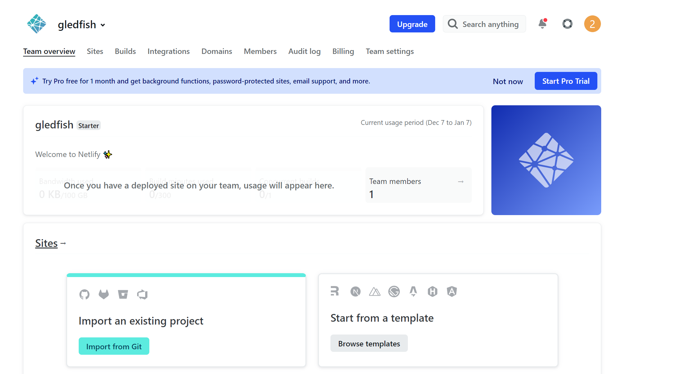Focus the Search anything field
Image resolution: width=686 pixels, height=374 pixels.
tap(484, 24)
